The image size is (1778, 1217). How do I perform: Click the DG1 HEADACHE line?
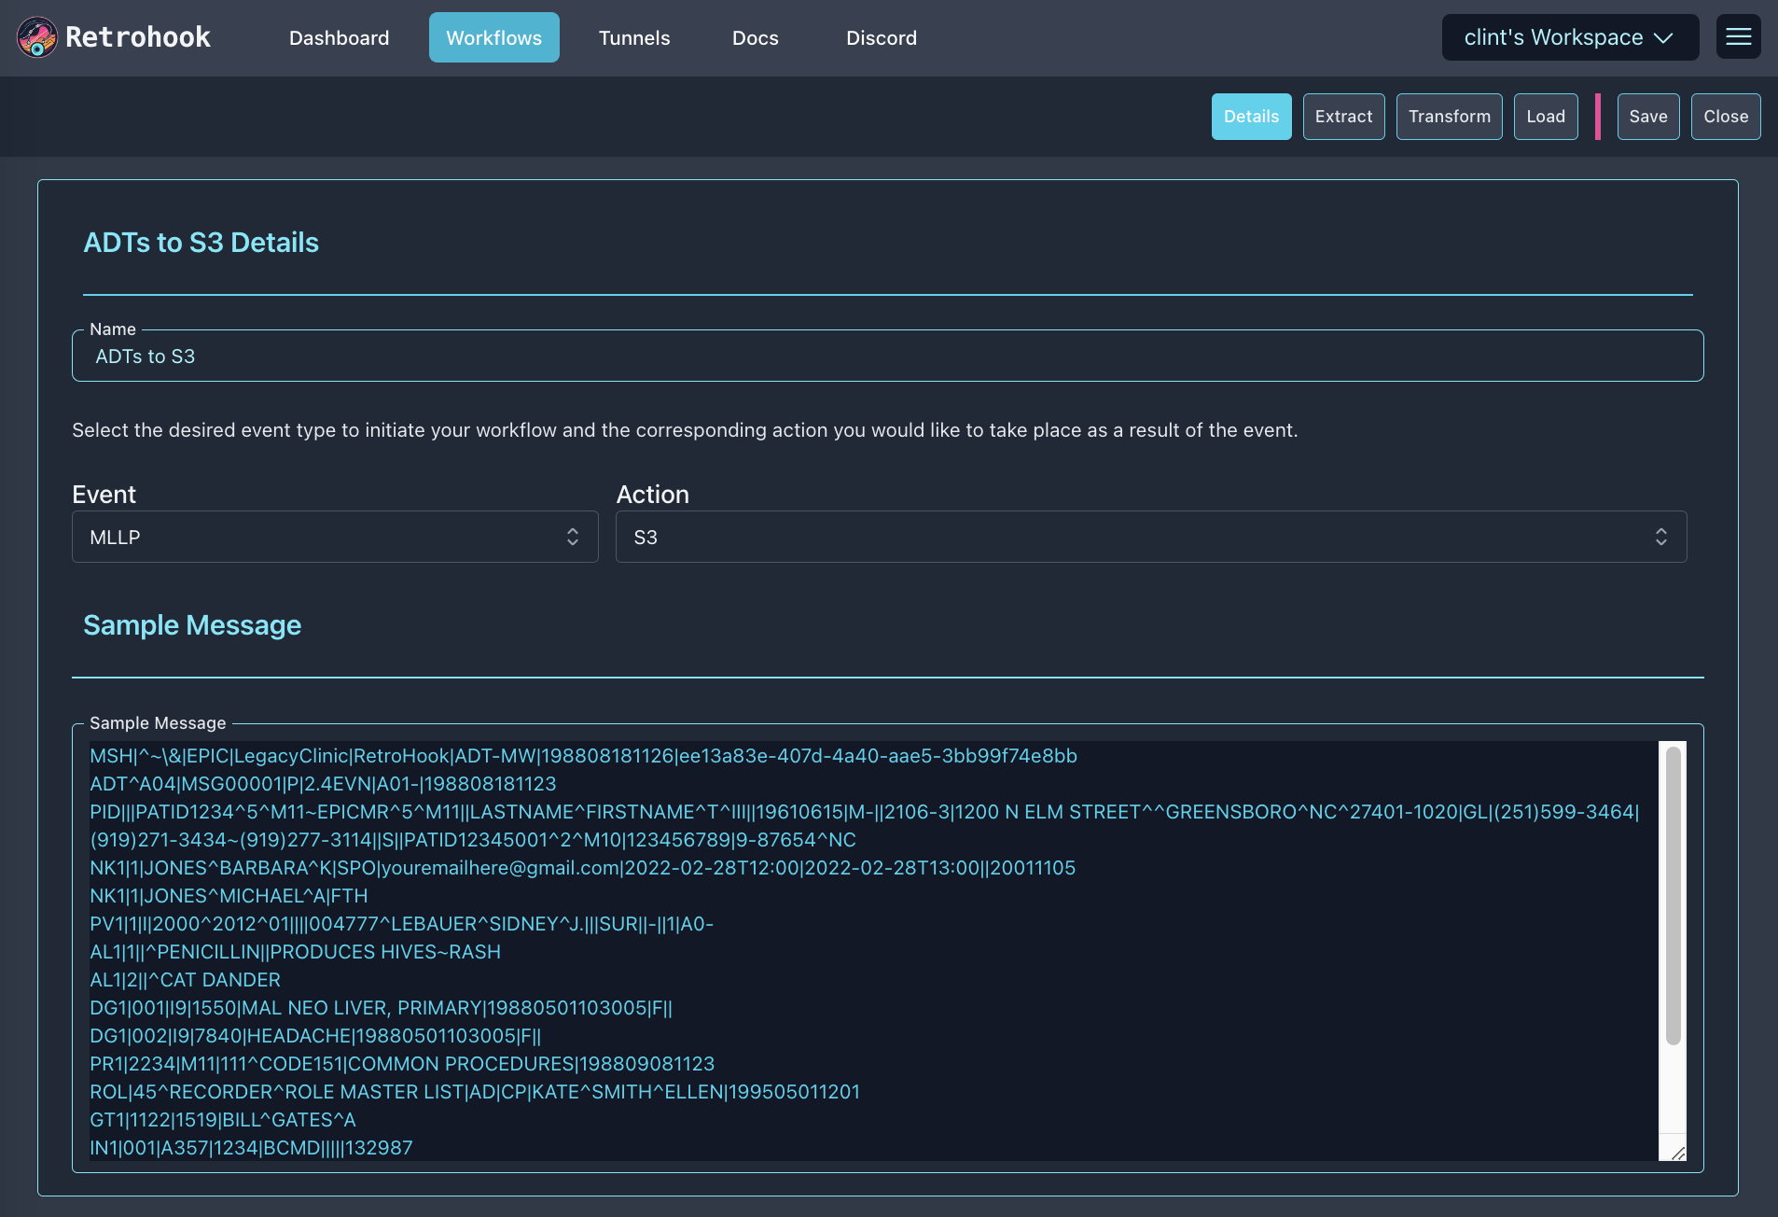point(315,1036)
